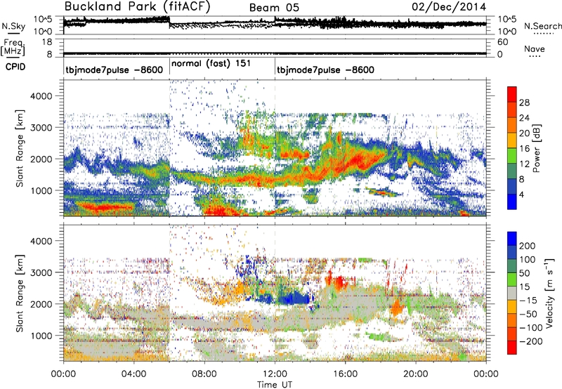Click the "50" label on the velocity colorbar
The image size is (562, 389).
pyautogui.click(x=524, y=273)
